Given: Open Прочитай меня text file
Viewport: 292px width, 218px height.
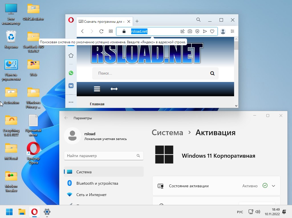Looking at the screenshot, I should [33, 126].
